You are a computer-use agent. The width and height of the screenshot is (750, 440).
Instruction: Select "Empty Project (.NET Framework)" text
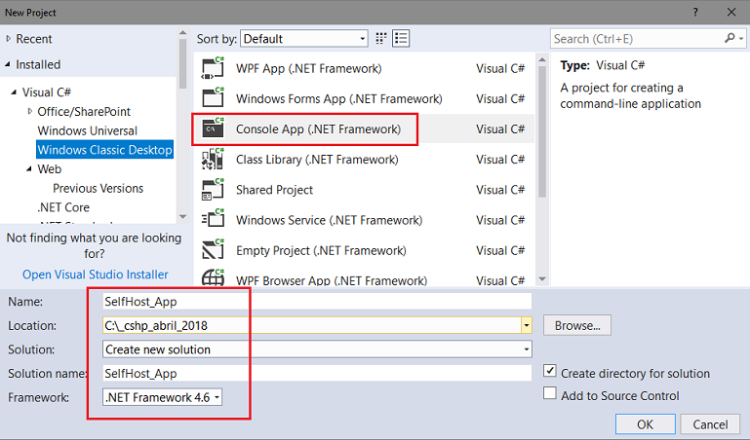321,250
